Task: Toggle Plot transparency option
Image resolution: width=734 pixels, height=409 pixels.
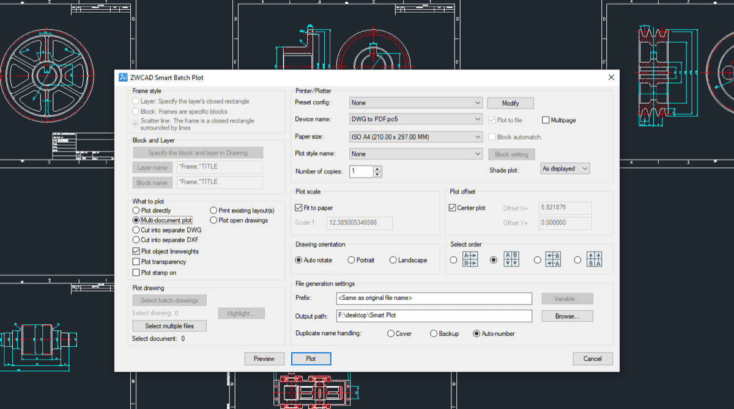Action: pos(136,262)
